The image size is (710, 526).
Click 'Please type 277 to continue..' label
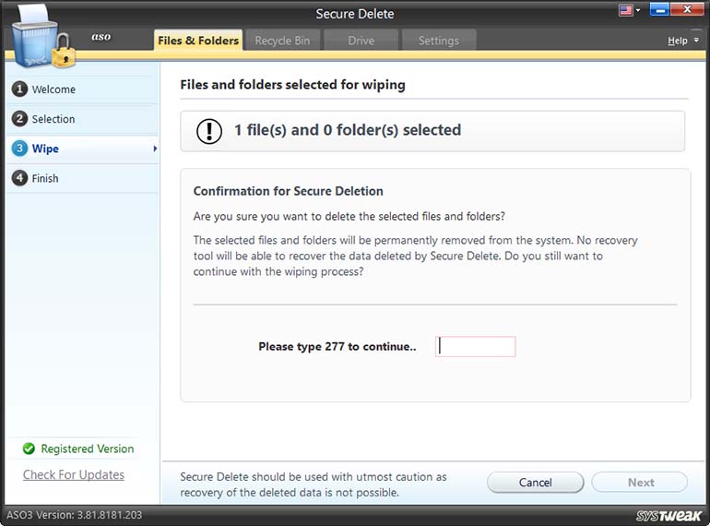pos(337,347)
